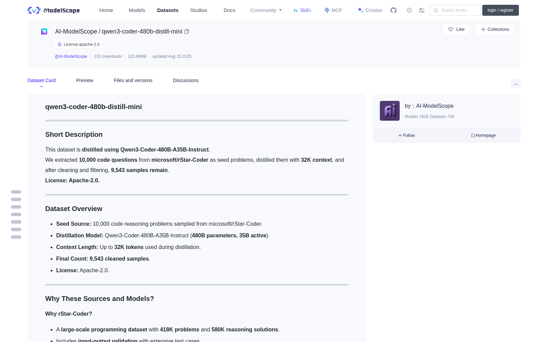This screenshot has width=548, height=342.
Task: Click AI-ModelScope in the dataset title path
Action: pos(76,31)
